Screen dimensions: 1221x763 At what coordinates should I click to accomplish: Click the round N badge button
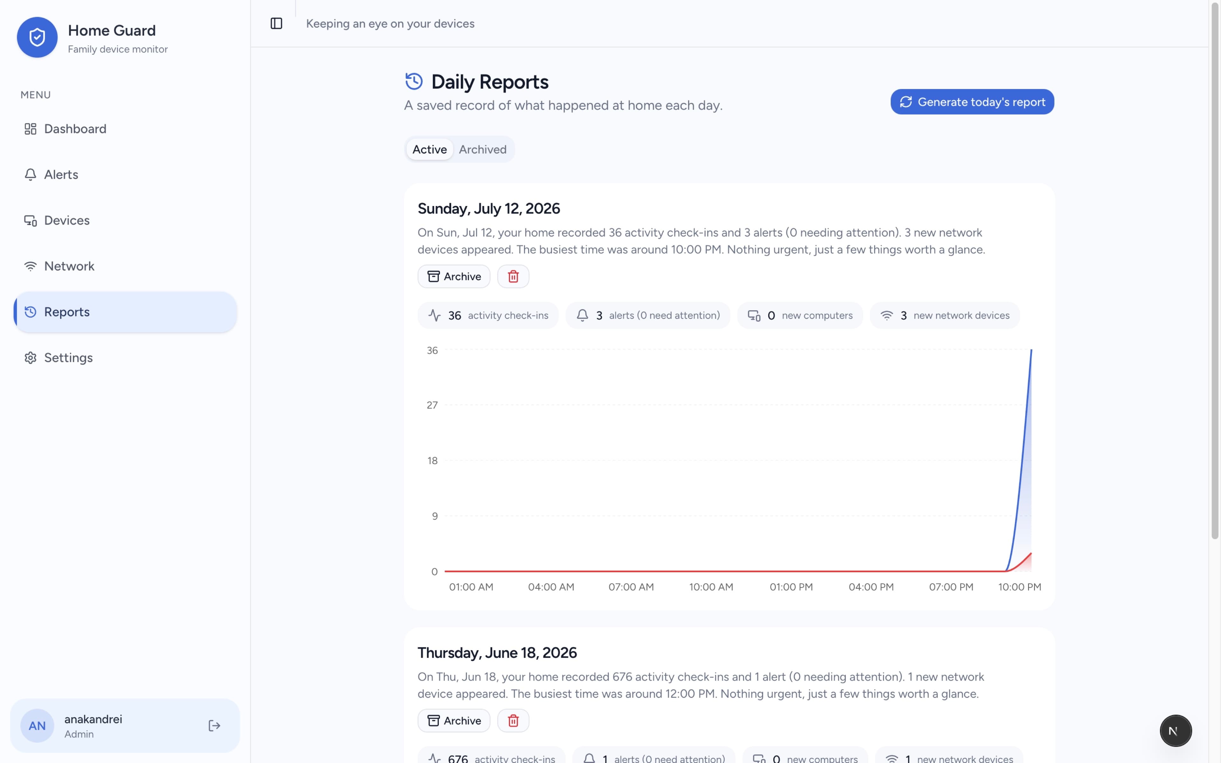click(1176, 731)
